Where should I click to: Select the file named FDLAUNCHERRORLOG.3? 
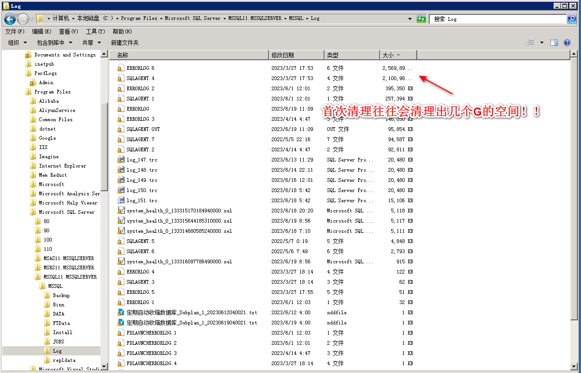coord(152,353)
